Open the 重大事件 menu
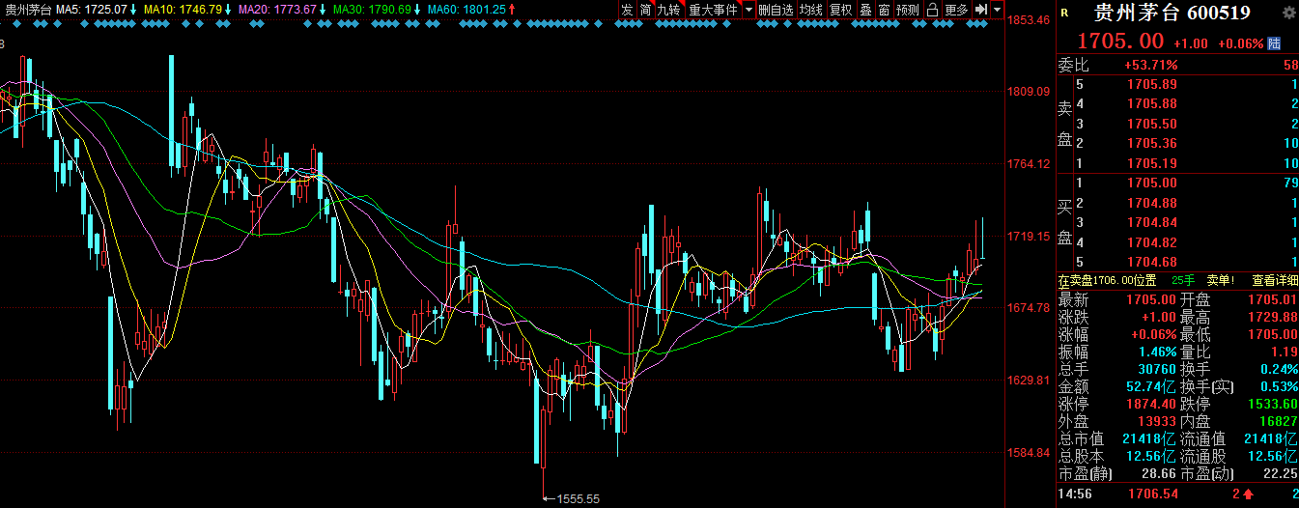1299x508 pixels. (x=713, y=10)
